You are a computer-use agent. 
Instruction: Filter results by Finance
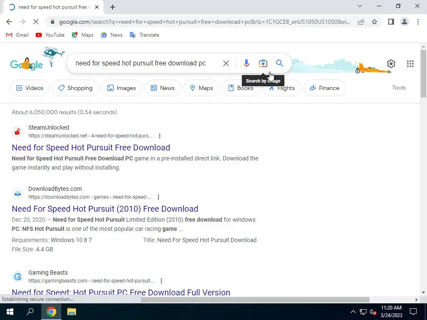[324, 88]
